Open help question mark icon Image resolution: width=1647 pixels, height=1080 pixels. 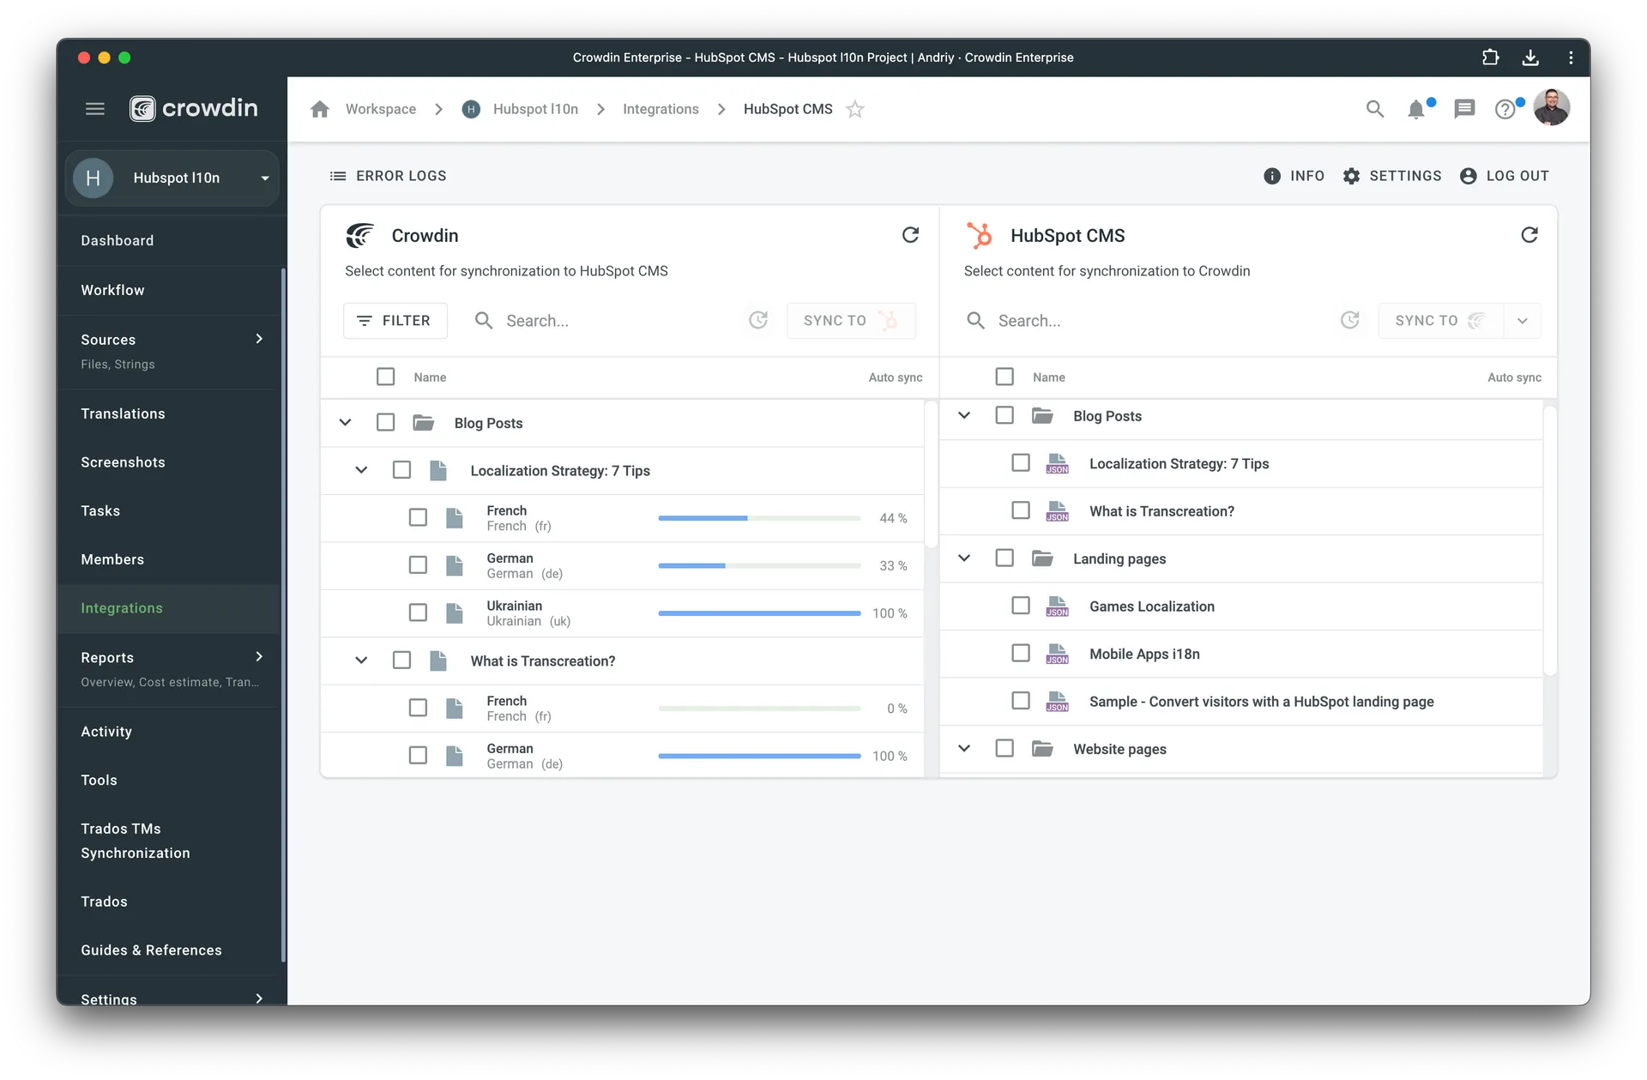coord(1505,109)
